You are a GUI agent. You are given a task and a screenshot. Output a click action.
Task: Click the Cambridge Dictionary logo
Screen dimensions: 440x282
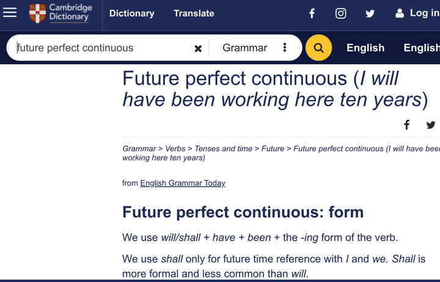(x=61, y=13)
